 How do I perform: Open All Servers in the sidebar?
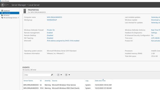click(x=6, y=15)
